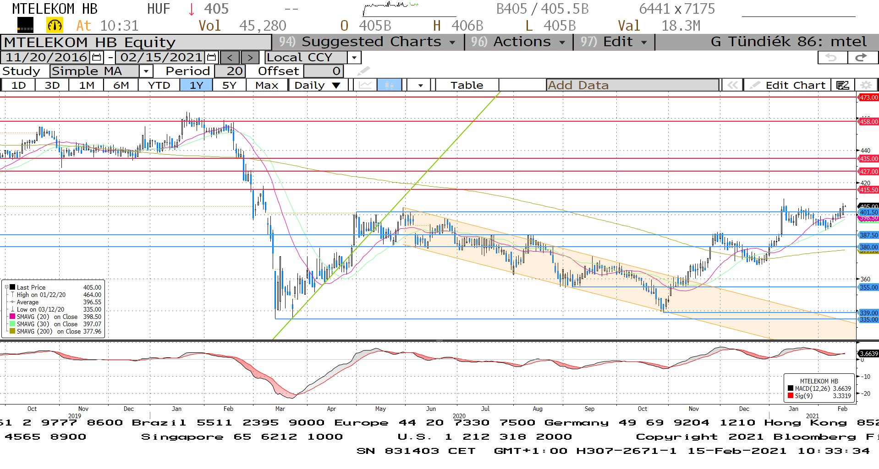The height and width of the screenshot is (469, 879).
Task: Click the 355.00 price level label
Action: [x=868, y=287]
